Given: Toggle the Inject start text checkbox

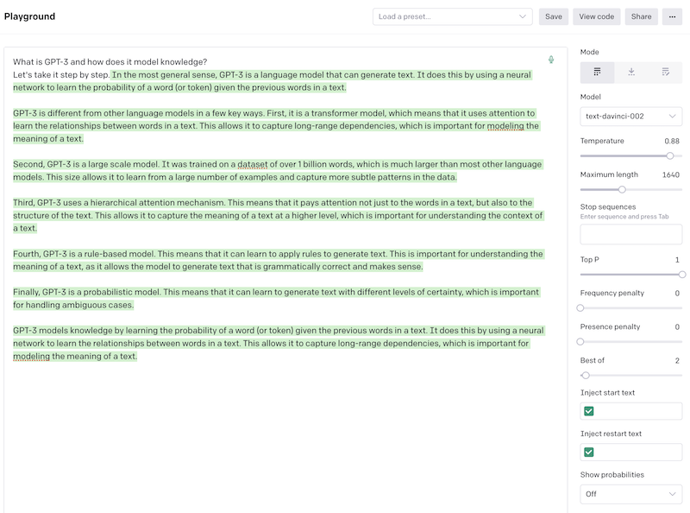Looking at the screenshot, I should tap(589, 411).
